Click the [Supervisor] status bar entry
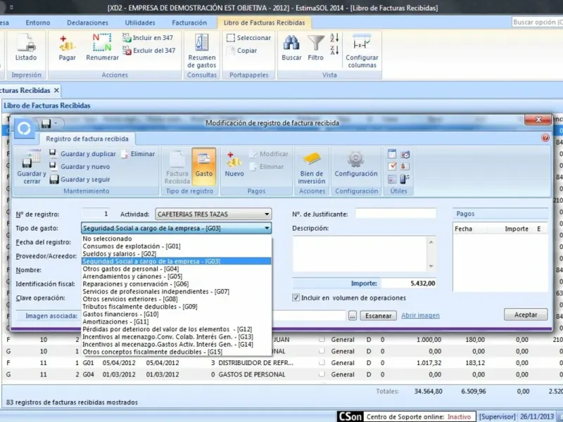 coord(498,416)
